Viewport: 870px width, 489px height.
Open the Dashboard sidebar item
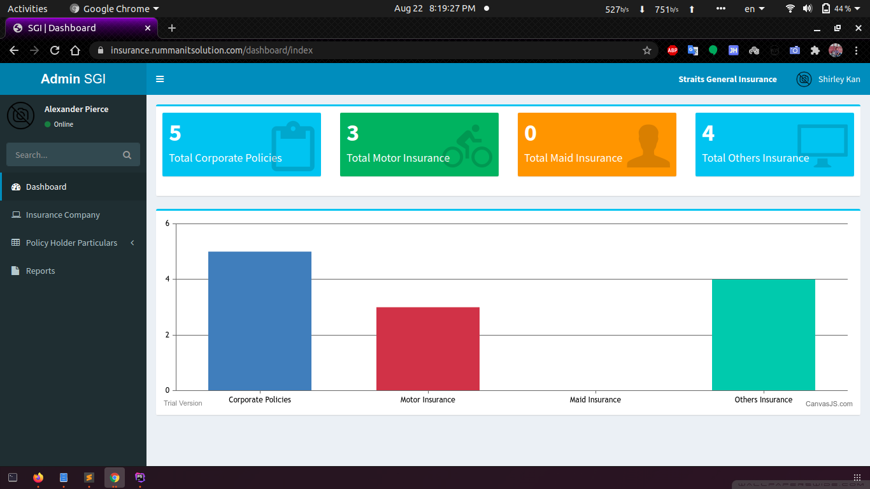coord(46,187)
